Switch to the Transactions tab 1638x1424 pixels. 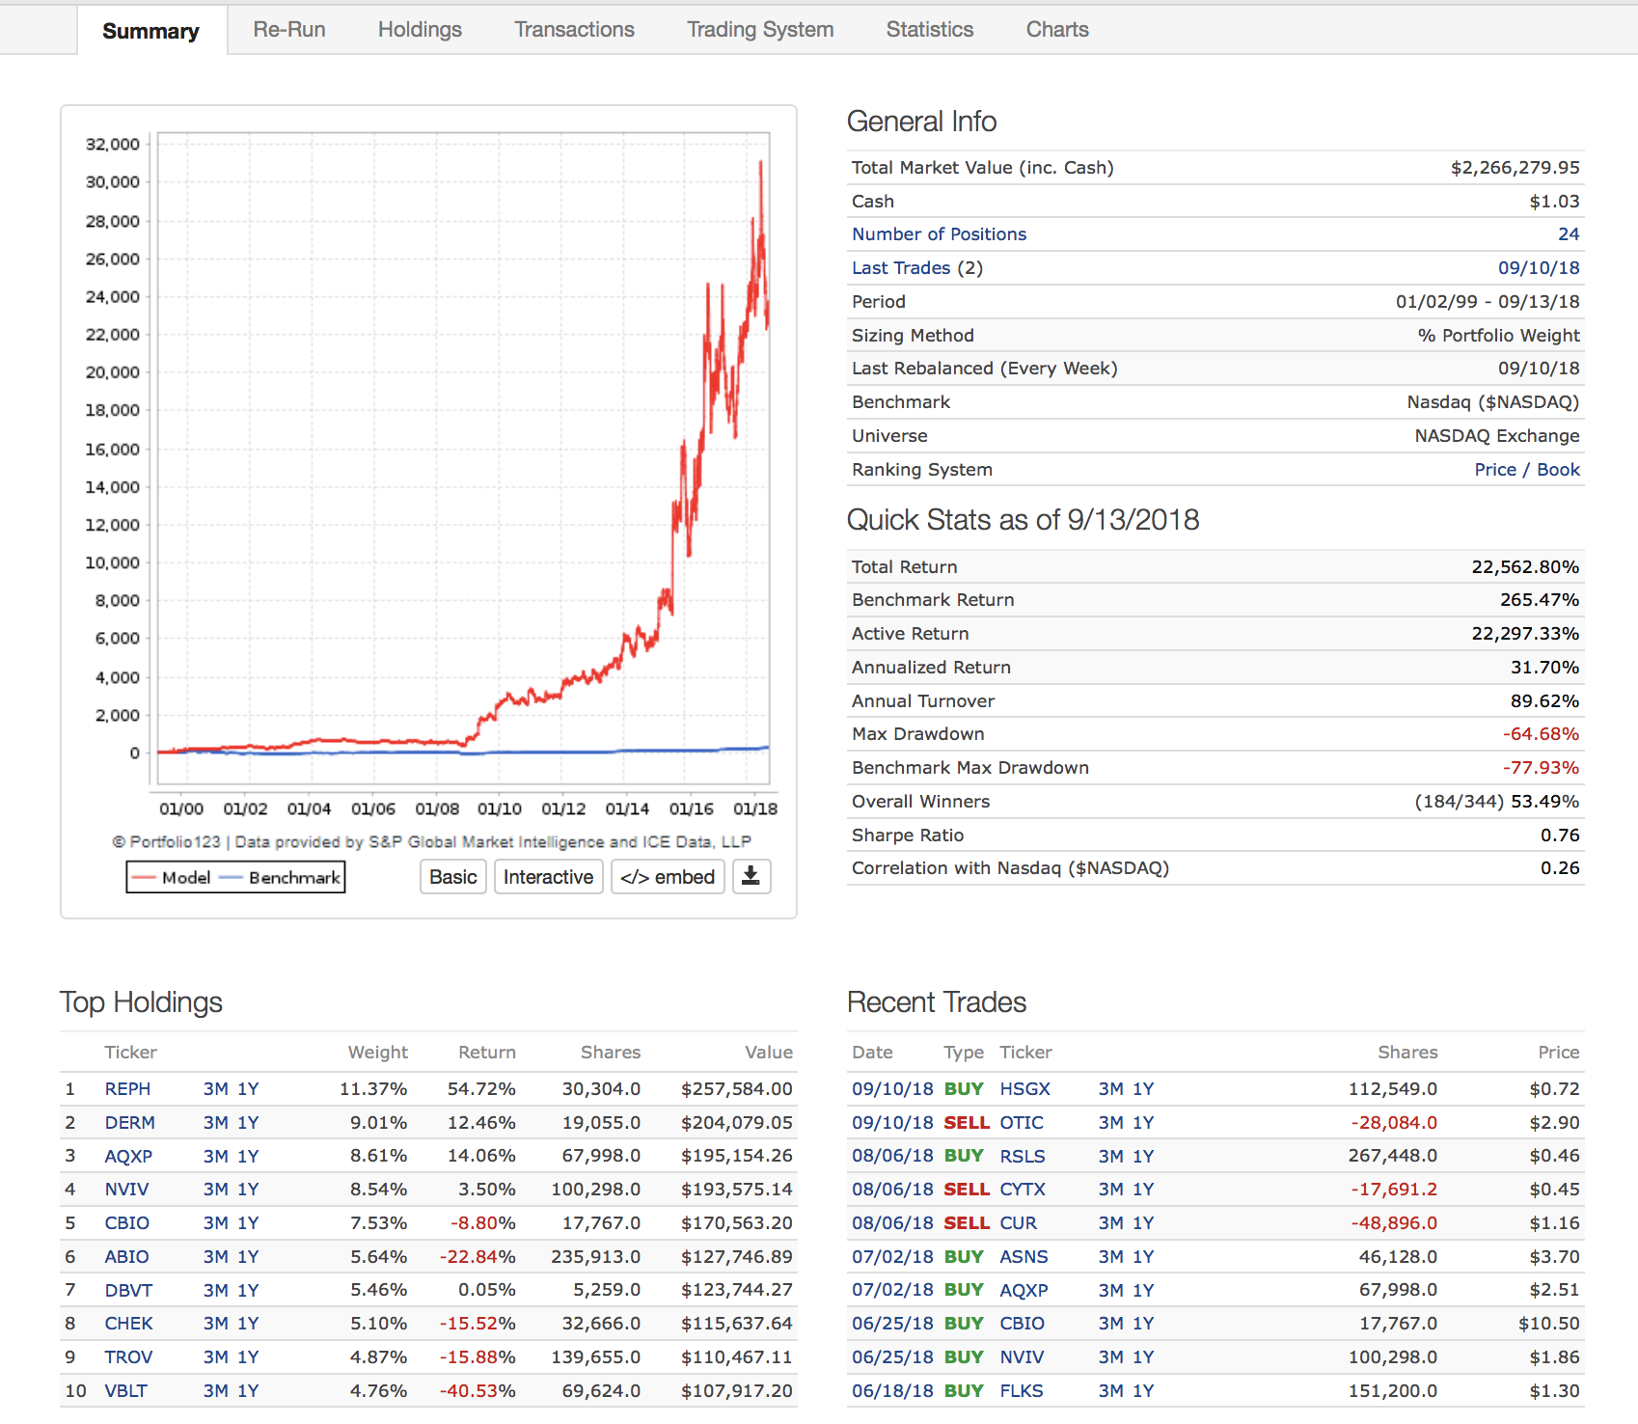(x=574, y=30)
